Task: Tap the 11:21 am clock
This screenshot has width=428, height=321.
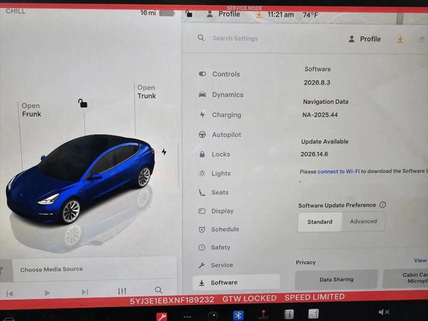Action: [x=281, y=15]
